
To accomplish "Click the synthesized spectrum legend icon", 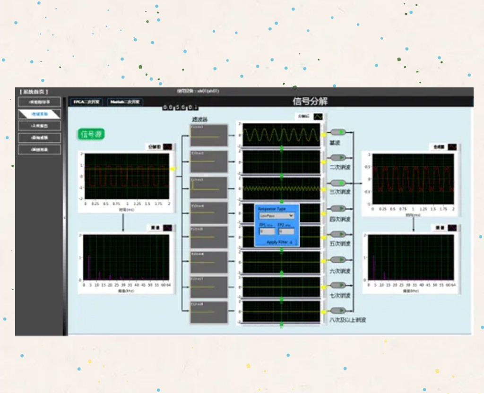I will click(452, 228).
